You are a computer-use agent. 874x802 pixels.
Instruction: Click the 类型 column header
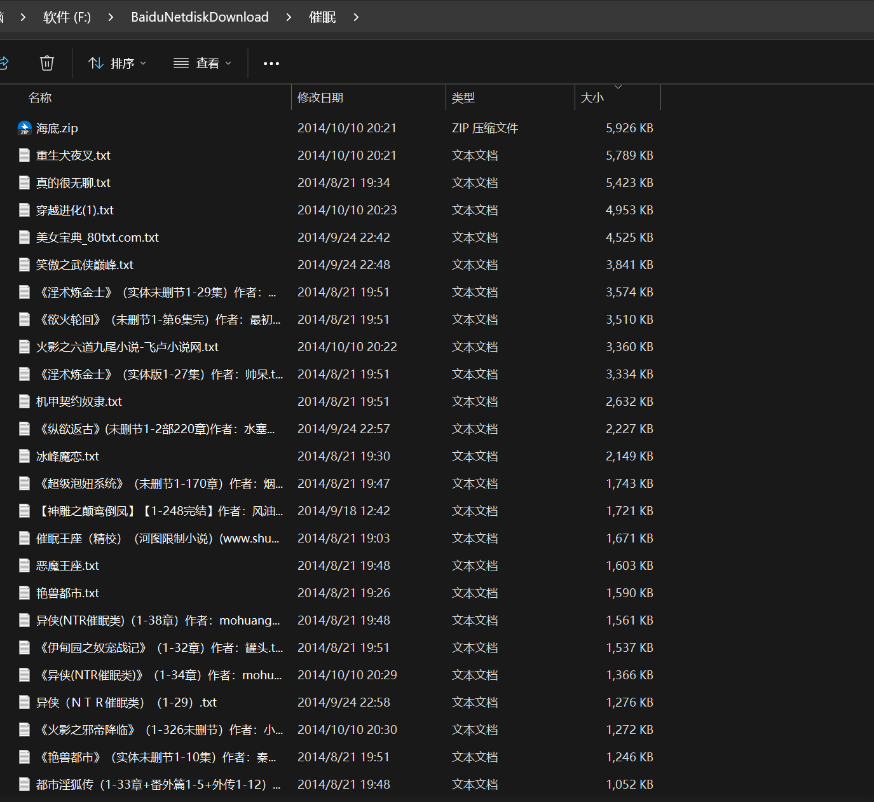pyautogui.click(x=463, y=97)
